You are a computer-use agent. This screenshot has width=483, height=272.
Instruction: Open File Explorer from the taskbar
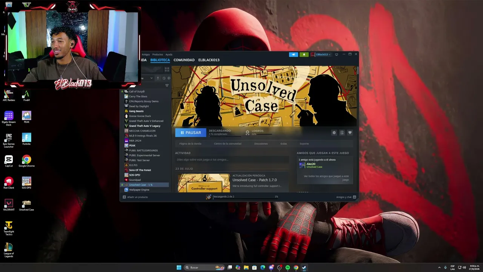click(246, 267)
